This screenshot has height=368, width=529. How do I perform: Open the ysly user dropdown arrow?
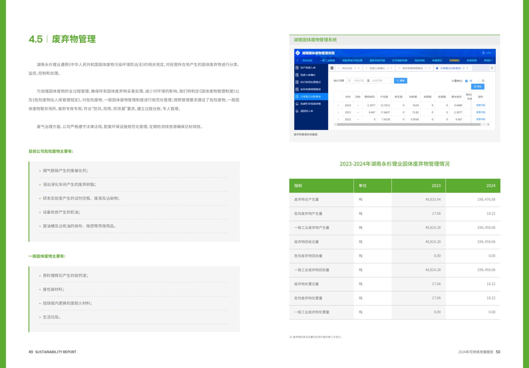(x=493, y=53)
